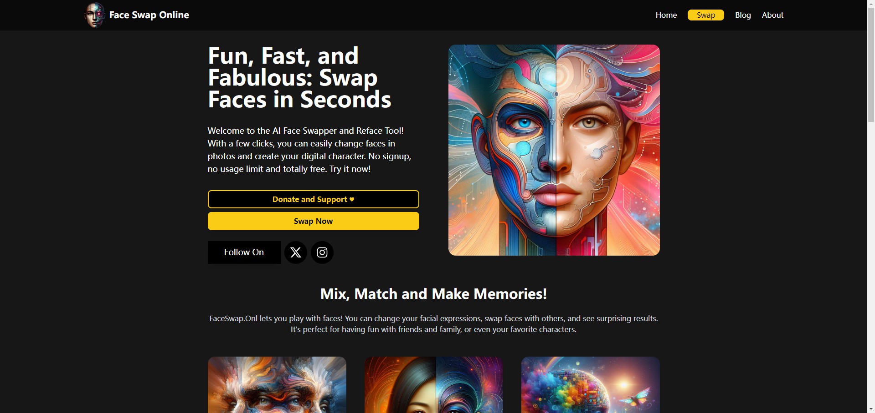Click the Face Swap Online title text
875x413 pixels.
coord(149,15)
